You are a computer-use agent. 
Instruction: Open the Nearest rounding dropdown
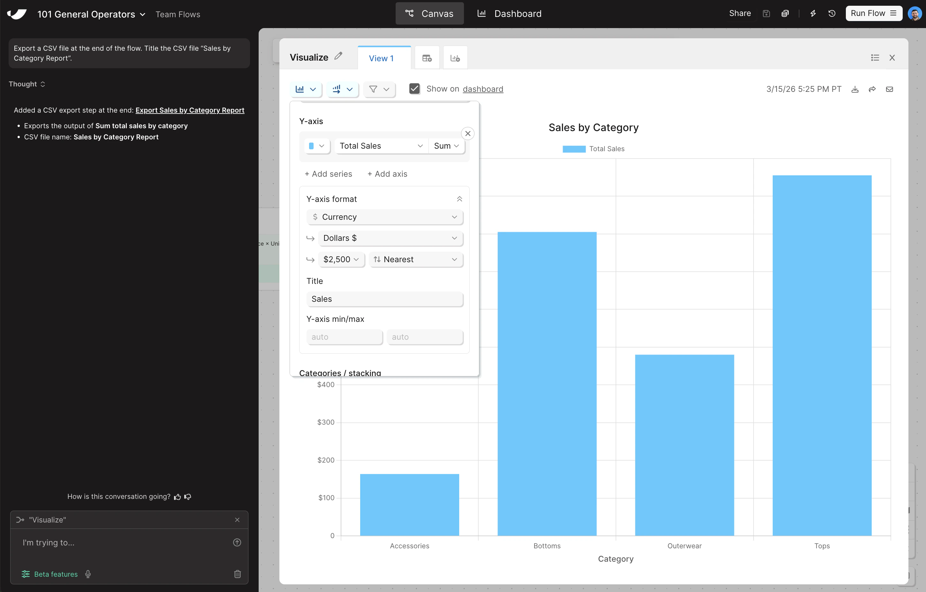[x=416, y=260]
